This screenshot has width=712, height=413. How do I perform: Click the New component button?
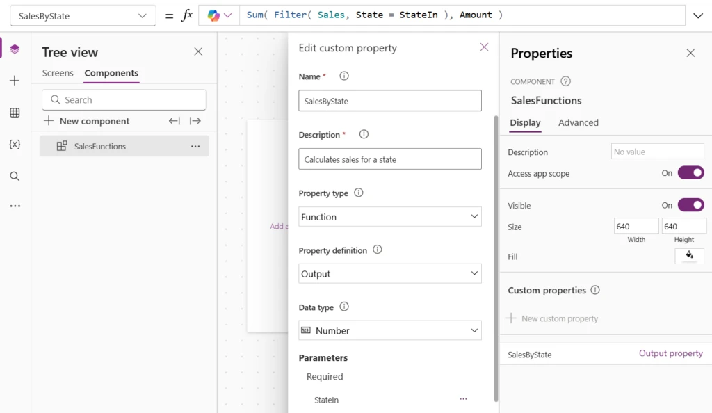pyautogui.click(x=87, y=121)
